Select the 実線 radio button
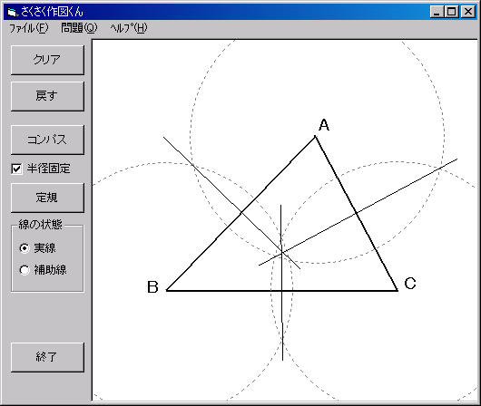 (25, 248)
